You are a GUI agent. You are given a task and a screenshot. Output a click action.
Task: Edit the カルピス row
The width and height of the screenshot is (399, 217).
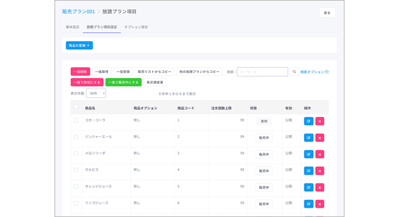309,171
